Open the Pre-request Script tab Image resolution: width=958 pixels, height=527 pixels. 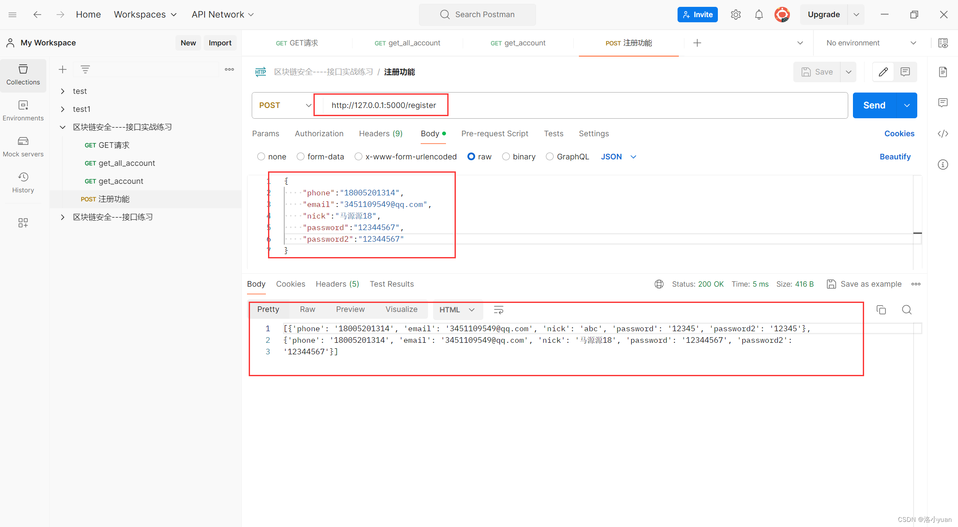click(x=495, y=134)
